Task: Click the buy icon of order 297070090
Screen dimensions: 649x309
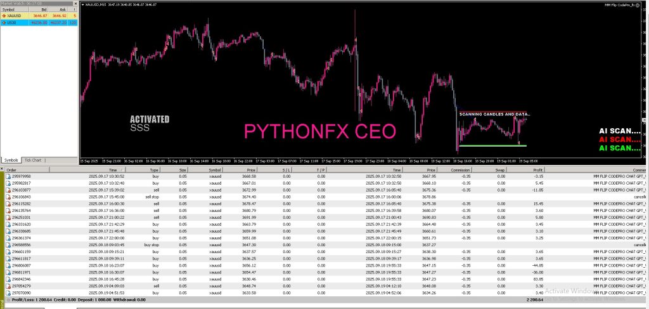Action: (8, 293)
